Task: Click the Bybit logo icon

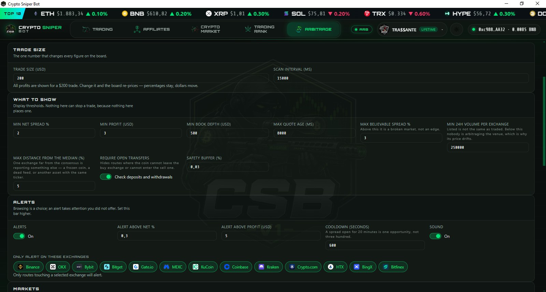Action: (x=79, y=267)
